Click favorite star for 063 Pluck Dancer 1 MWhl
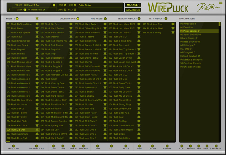Screen dimensions: 226x155 105,49
